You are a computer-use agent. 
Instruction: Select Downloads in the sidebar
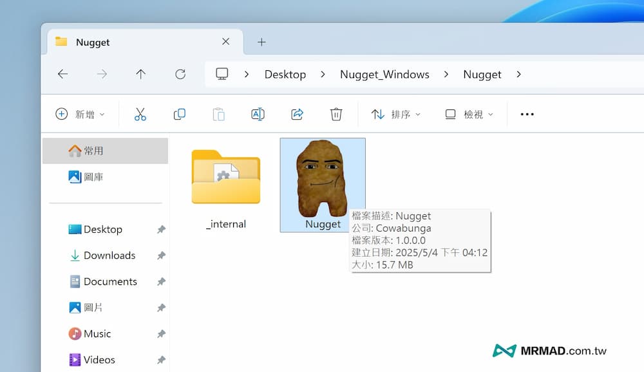pos(109,256)
